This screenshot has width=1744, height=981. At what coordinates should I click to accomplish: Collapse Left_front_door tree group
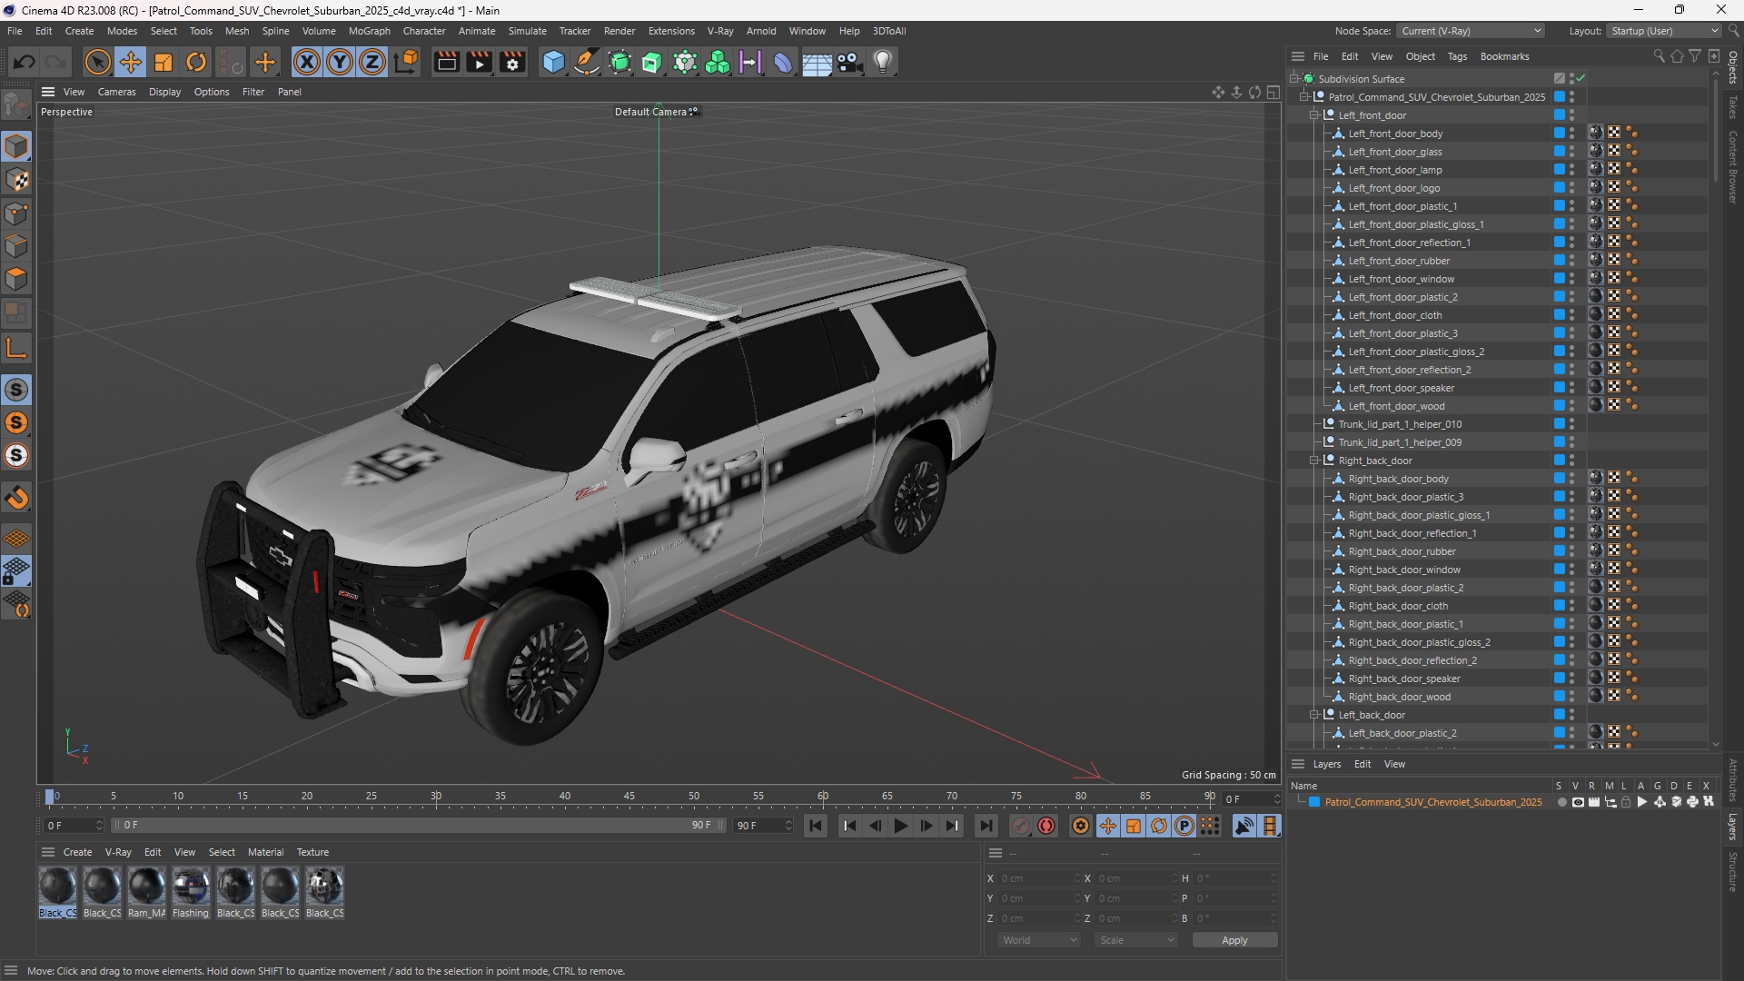click(x=1313, y=115)
